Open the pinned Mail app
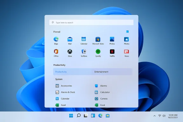Image resolution: width=183 pixels, height=122 pixels. tap(70, 41)
